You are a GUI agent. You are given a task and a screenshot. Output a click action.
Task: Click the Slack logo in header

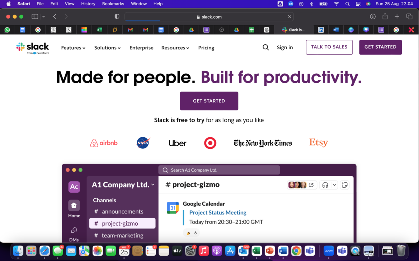(33, 48)
